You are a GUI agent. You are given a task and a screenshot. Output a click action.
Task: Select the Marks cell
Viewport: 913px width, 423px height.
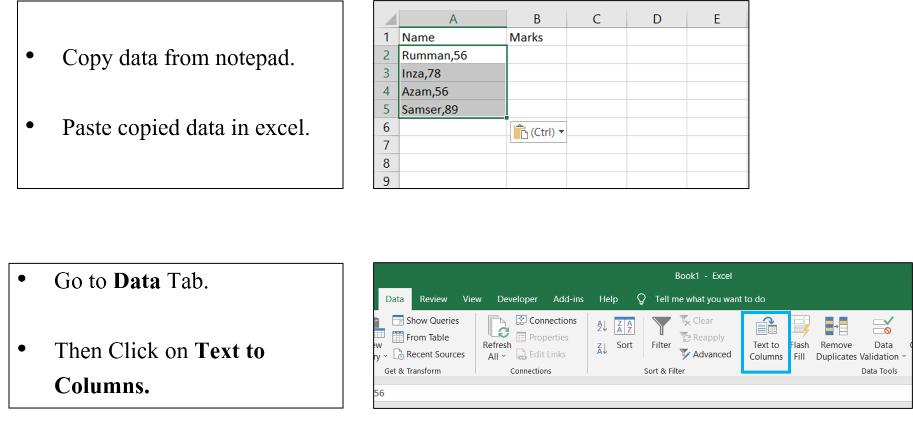point(536,37)
